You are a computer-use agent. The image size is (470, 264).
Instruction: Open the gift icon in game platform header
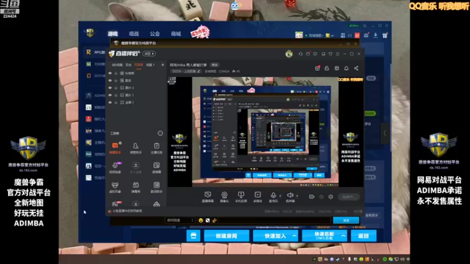click(385, 35)
